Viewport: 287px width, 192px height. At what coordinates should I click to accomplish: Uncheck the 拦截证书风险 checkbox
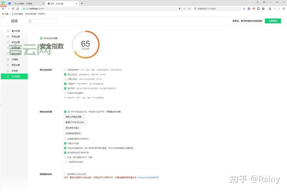65,144
